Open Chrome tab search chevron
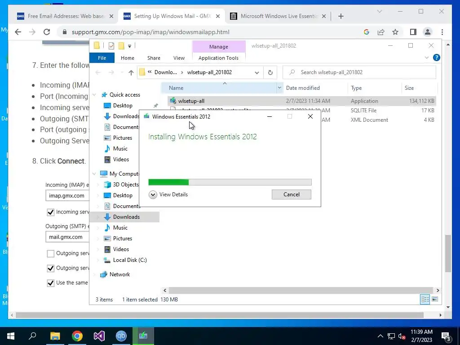 (x=379, y=11)
